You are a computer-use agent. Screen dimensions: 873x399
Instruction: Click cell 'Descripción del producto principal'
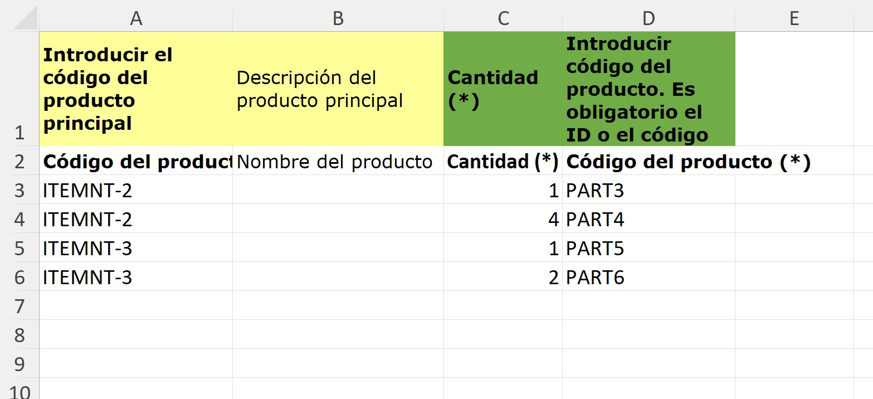pyautogui.click(x=338, y=89)
